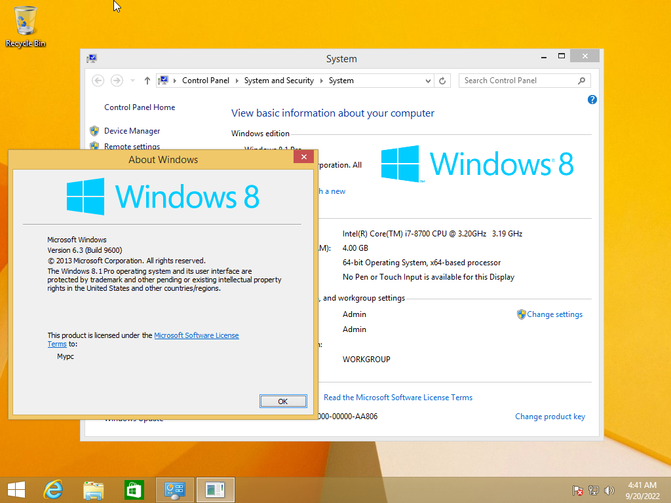671x503 pixels.
Task: Open Control Panel Home link
Action: (x=140, y=107)
